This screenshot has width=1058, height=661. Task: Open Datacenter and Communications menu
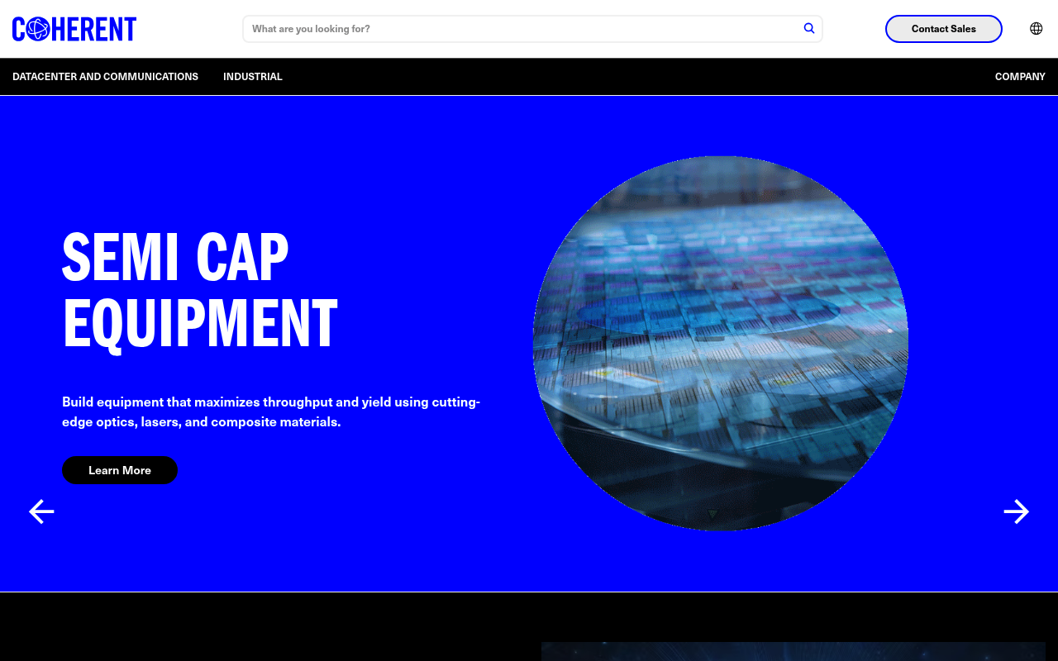[105, 77]
